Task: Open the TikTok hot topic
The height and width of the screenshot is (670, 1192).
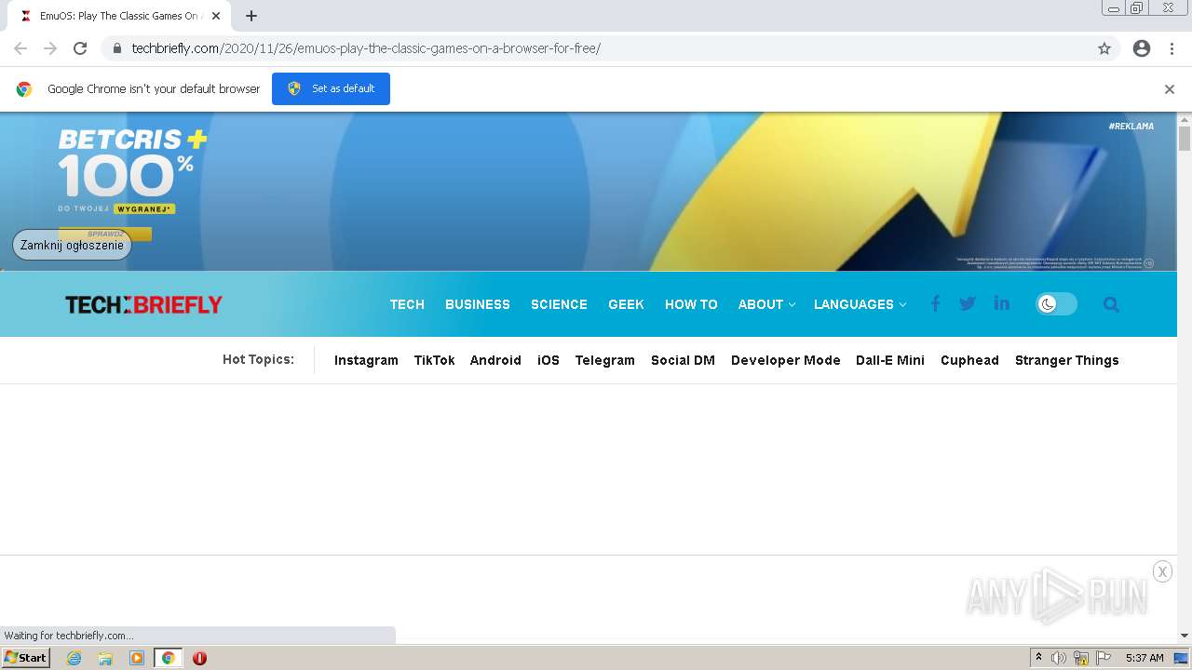Action: coord(434,360)
